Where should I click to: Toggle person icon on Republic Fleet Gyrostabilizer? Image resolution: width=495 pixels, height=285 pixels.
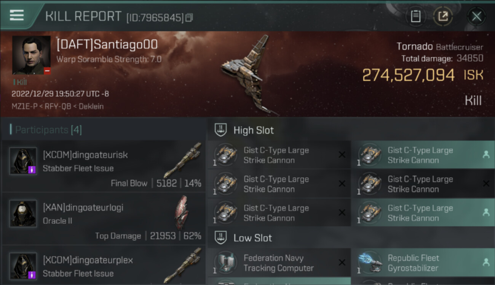point(486,262)
